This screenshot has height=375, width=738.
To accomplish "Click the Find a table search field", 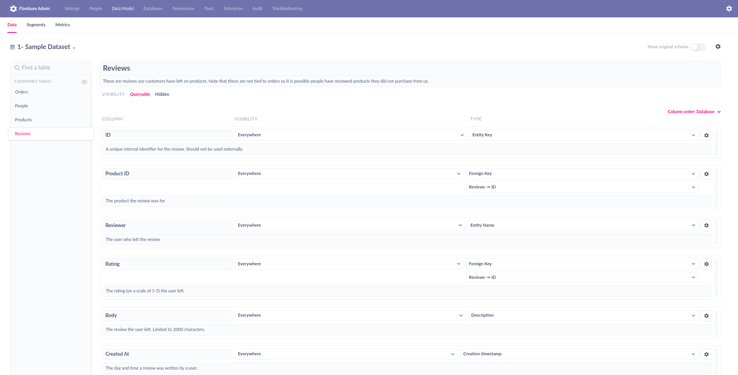I will pos(51,67).
